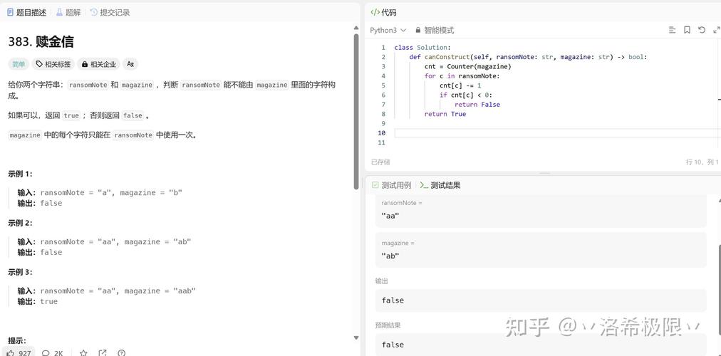Viewport: 721px width, 356px height.
Task: Click the 'for c in ransomNote' line
Action: click(x=462, y=75)
